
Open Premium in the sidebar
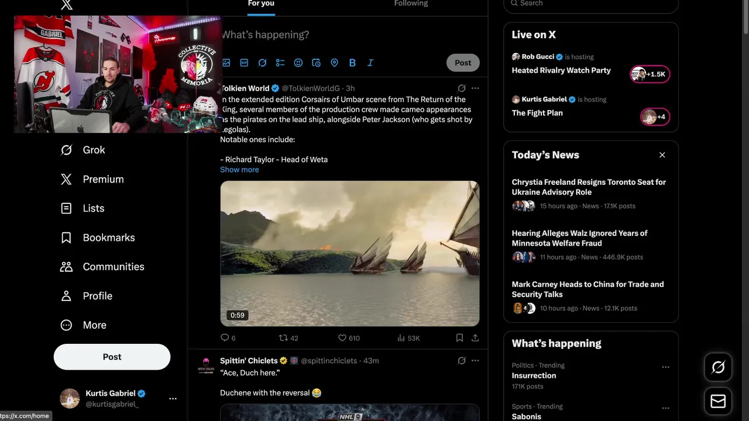pyautogui.click(x=92, y=180)
